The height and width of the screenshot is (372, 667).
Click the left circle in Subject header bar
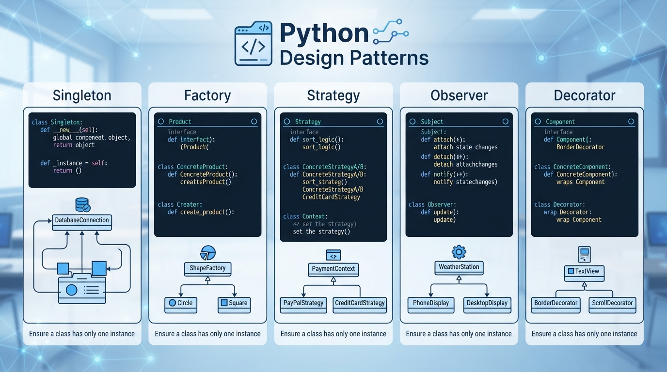coord(413,122)
